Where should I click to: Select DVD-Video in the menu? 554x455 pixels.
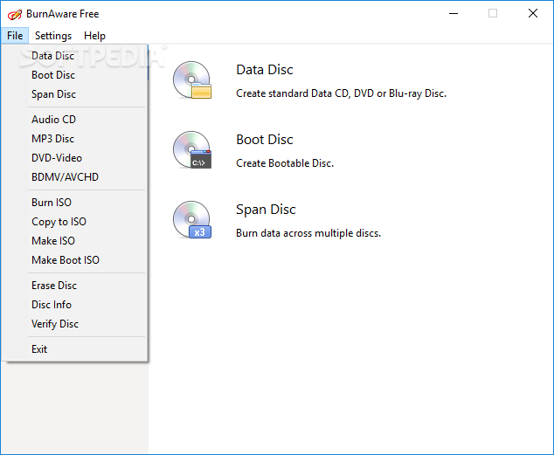click(74, 158)
